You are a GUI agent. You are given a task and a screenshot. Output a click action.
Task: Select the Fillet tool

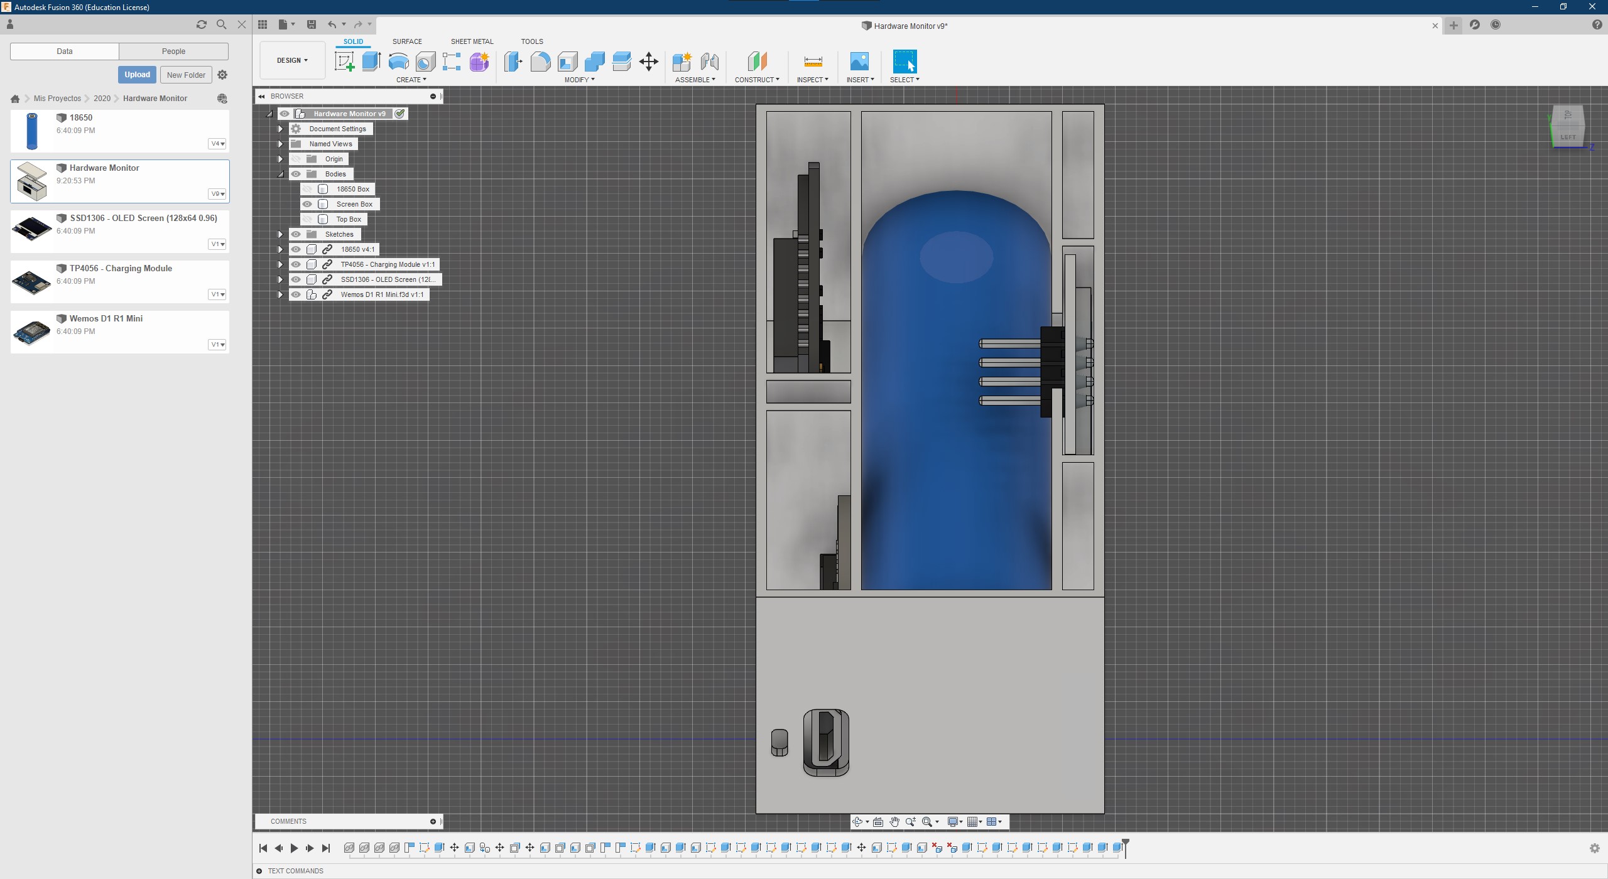tap(540, 62)
